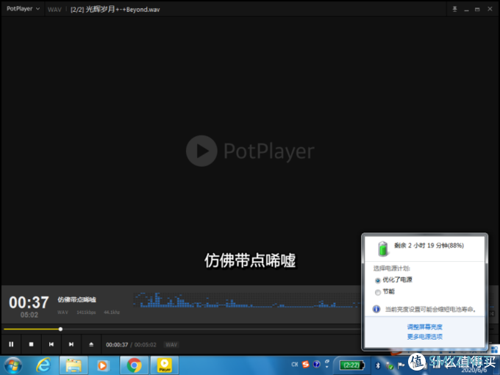Click the 44.1khz sample rate label
Screen dimensions: 500x375
click(x=112, y=312)
